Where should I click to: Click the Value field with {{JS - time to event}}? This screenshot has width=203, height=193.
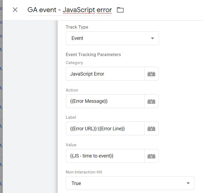(x=105, y=156)
